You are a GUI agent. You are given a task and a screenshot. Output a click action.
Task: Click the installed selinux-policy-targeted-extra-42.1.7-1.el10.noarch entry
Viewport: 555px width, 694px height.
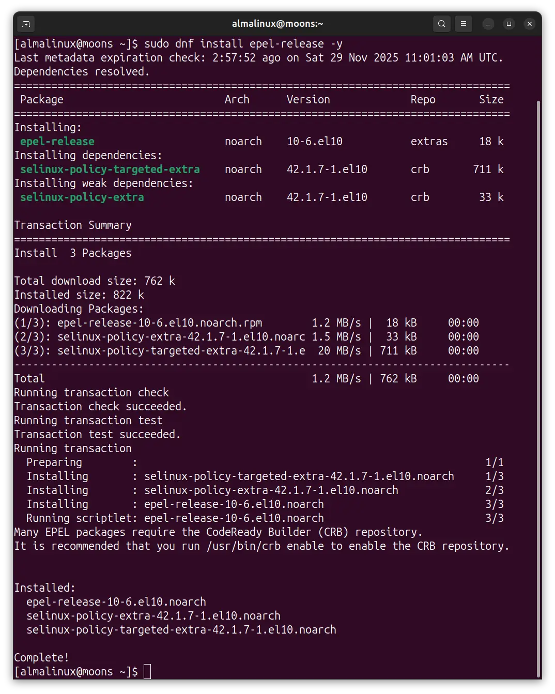pos(181,630)
